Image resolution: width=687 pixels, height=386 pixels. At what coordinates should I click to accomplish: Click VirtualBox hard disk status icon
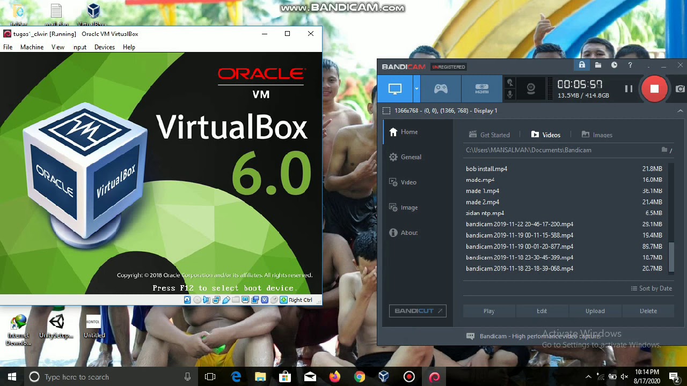pyautogui.click(x=187, y=300)
